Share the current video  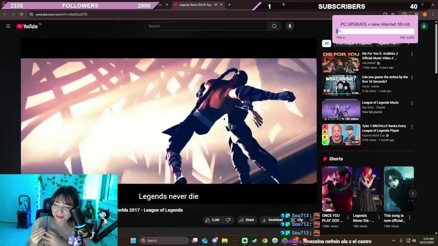[246, 220]
